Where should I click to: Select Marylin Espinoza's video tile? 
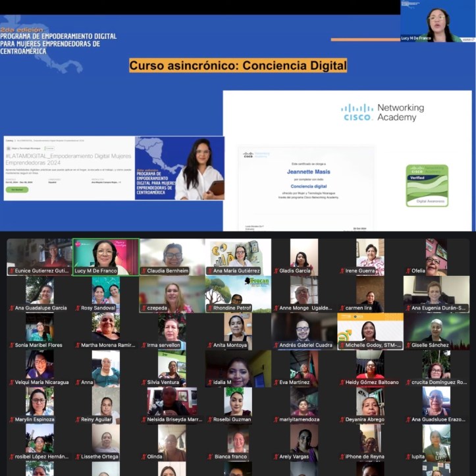coord(40,406)
